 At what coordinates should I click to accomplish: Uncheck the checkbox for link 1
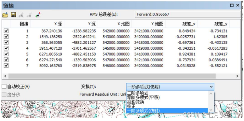pos(6,31)
